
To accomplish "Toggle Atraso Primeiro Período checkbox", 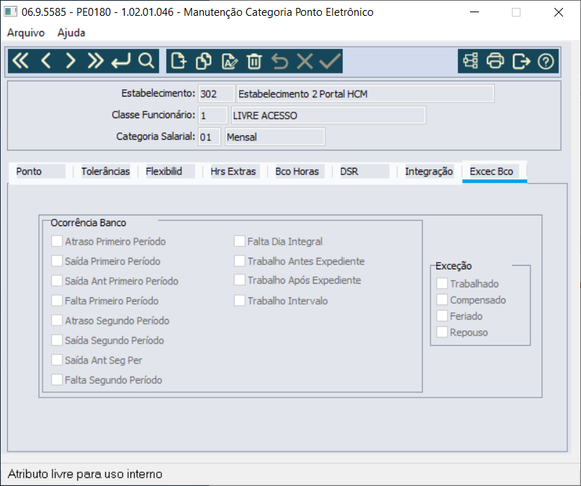I will pyautogui.click(x=57, y=241).
